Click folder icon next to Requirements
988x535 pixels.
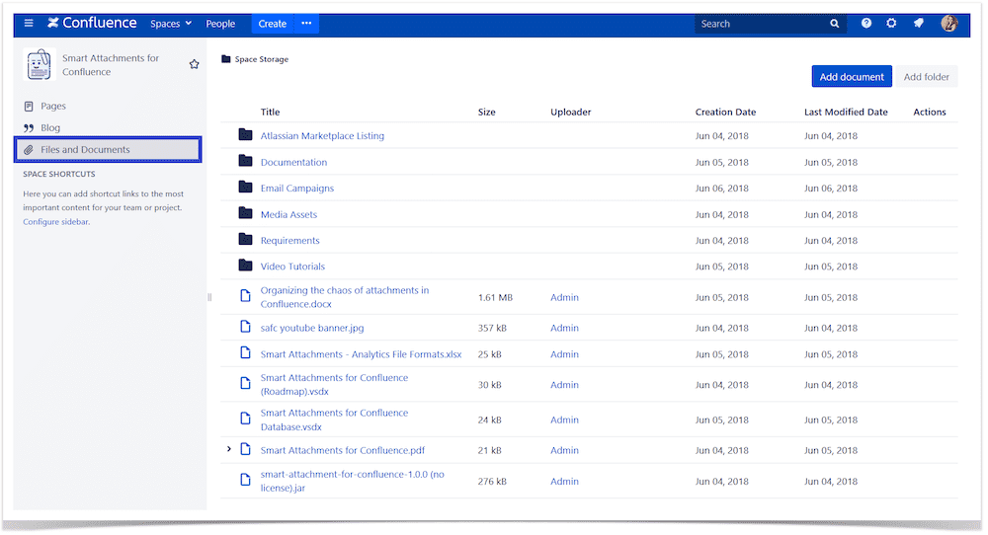tap(245, 239)
